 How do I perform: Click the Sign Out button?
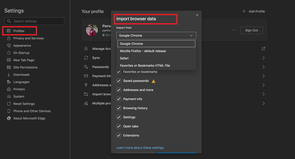point(252,30)
